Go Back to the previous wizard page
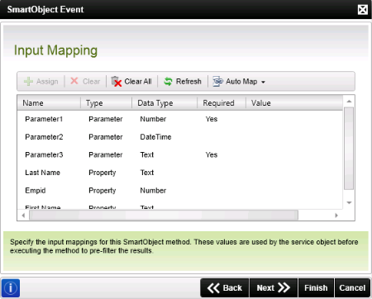372x299 pixels. [225, 288]
